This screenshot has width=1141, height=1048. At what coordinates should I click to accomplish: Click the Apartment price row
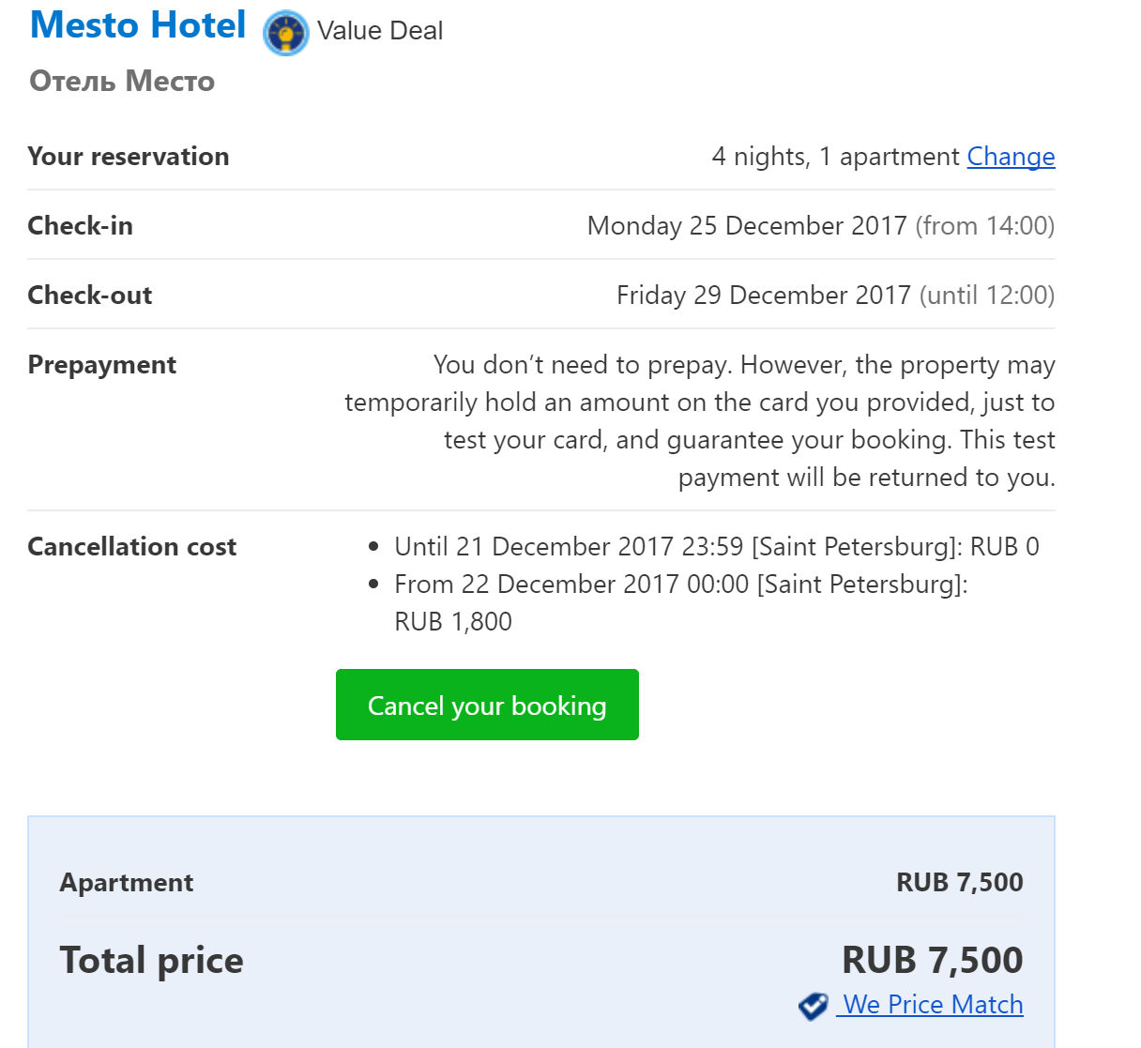click(126, 882)
